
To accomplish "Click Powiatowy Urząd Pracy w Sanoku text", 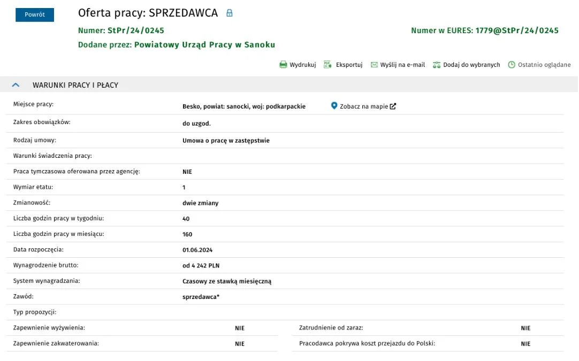I will pos(204,45).
